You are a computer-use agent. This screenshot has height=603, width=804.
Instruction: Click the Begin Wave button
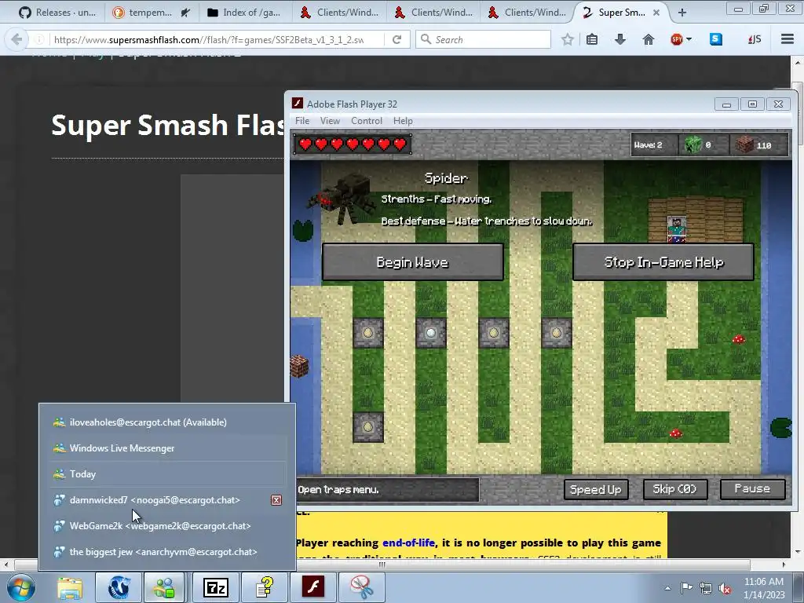tap(413, 262)
